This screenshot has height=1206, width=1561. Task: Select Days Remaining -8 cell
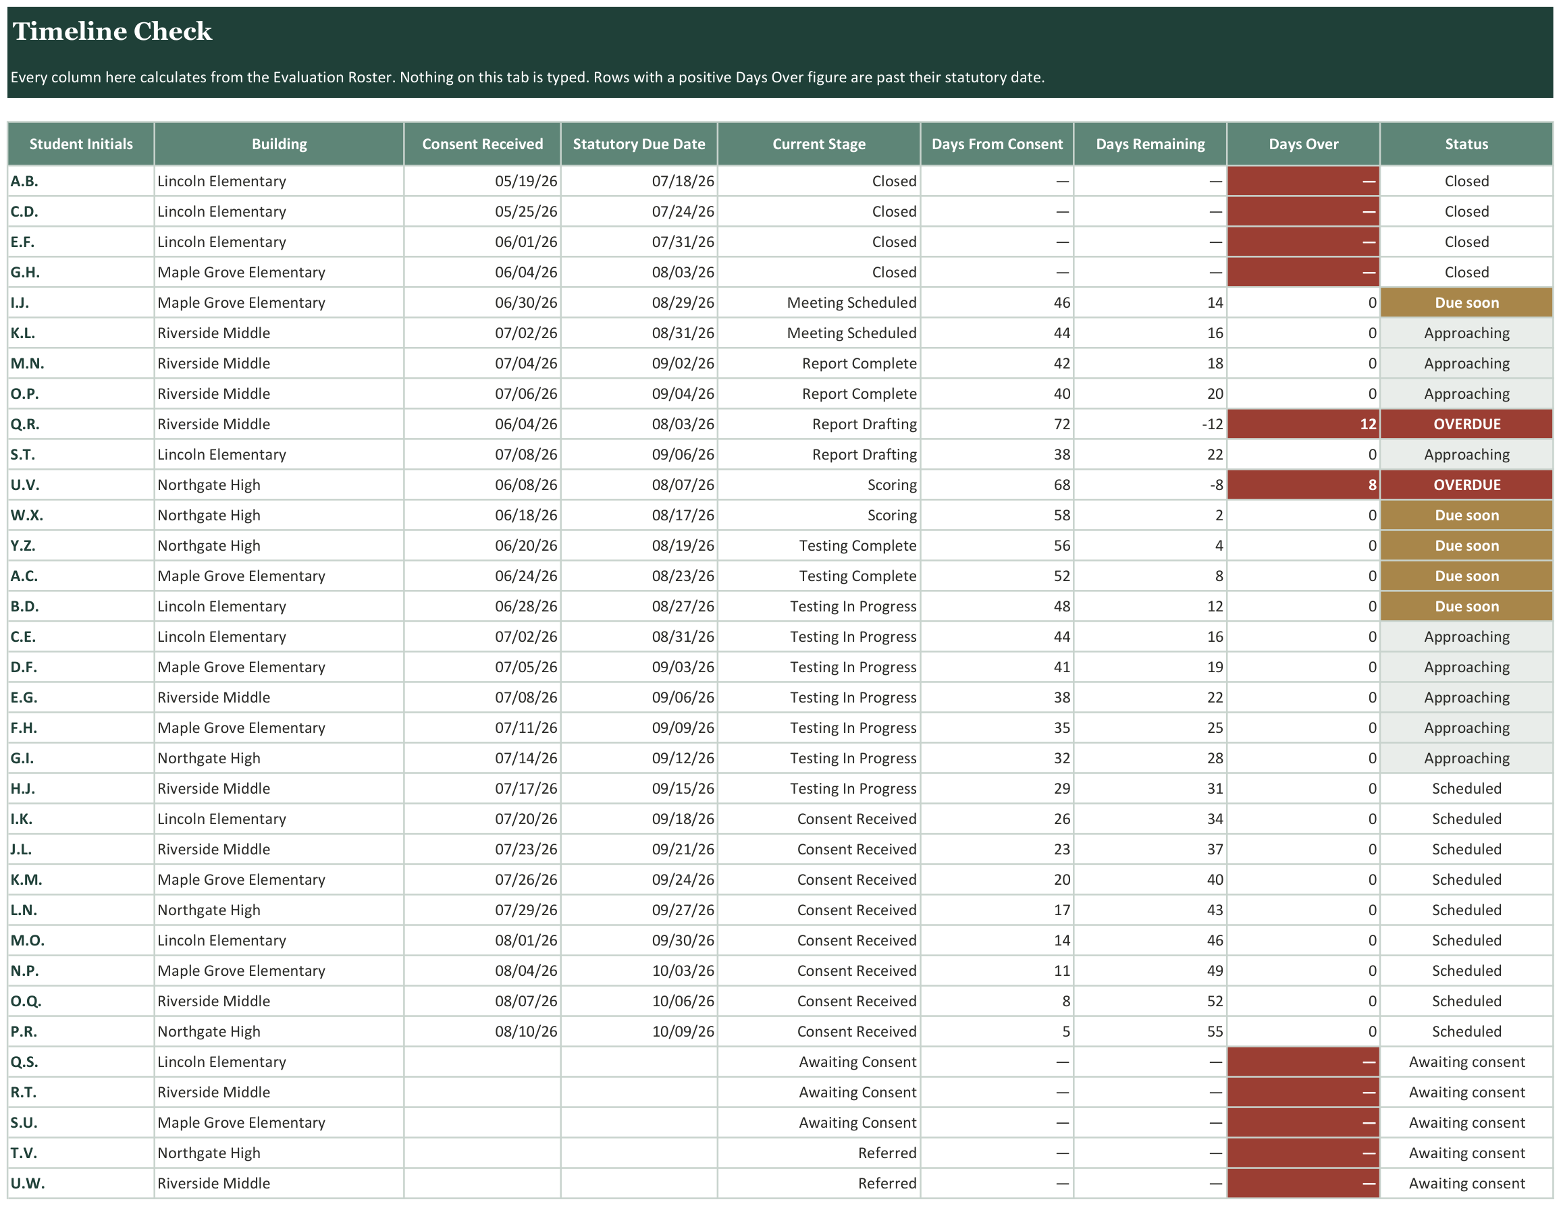click(1150, 485)
